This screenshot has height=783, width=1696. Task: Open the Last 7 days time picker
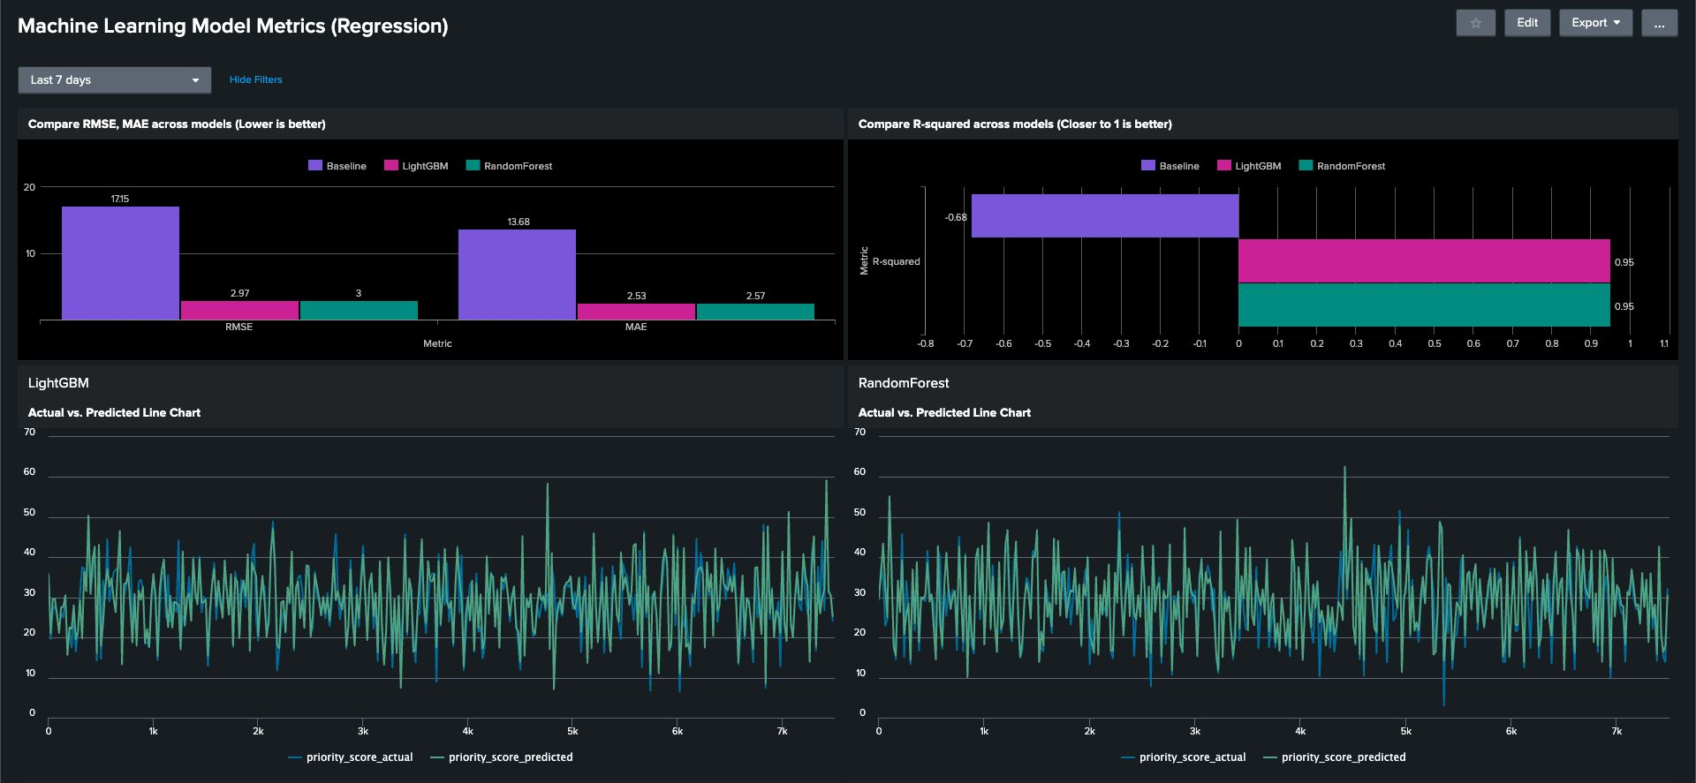coord(115,79)
